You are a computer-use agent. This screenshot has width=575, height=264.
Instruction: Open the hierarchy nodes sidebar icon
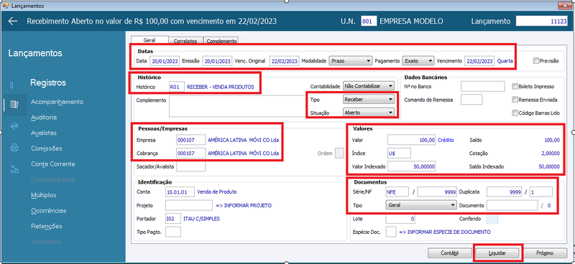click(14, 169)
